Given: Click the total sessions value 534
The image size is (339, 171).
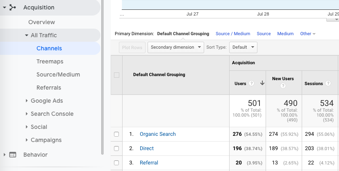Looking at the screenshot, I should [327, 103].
